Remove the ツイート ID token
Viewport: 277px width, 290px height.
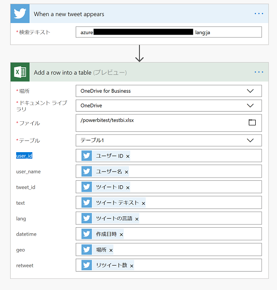[x=128, y=188]
